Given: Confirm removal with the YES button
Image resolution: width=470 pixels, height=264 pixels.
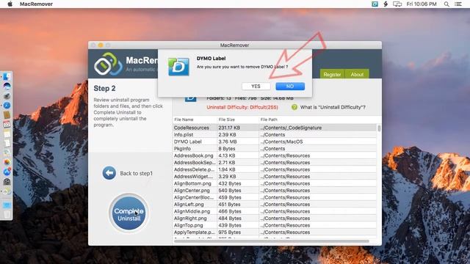Looking at the screenshot, I should click(x=256, y=87).
